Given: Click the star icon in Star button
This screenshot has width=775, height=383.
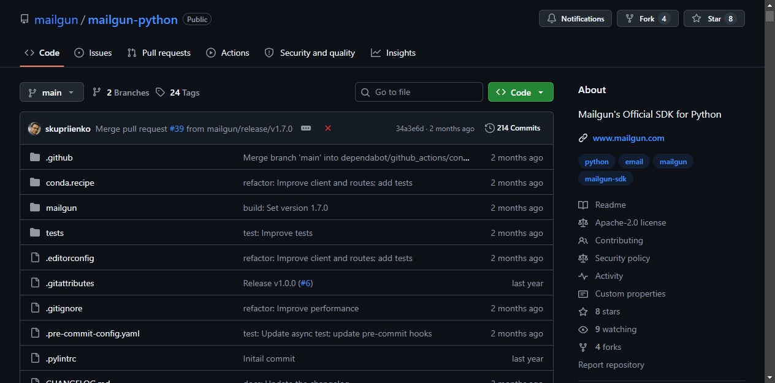Looking at the screenshot, I should pos(697,18).
